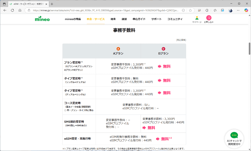Click Dプラン column header
Image resolution: width=251 pixels, height=151 pixels.
(x=163, y=53)
